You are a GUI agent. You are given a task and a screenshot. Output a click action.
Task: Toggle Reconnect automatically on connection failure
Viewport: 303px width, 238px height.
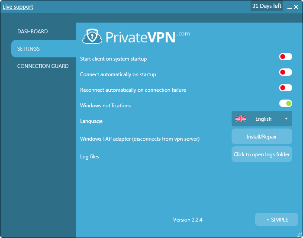285,88
